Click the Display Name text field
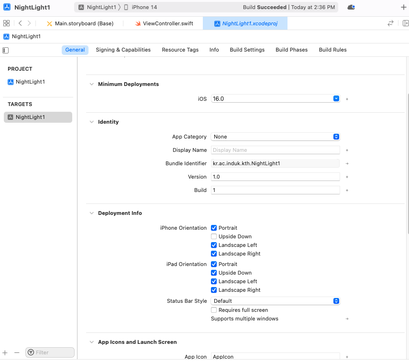Viewport: 409px width, 362px height. click(x=276, y=150)
